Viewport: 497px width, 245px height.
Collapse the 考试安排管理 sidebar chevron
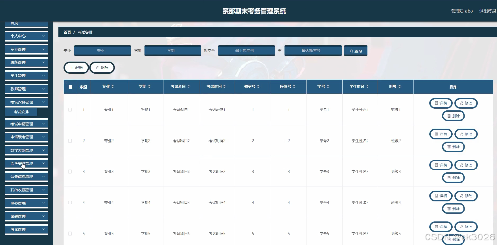(43, 102)
